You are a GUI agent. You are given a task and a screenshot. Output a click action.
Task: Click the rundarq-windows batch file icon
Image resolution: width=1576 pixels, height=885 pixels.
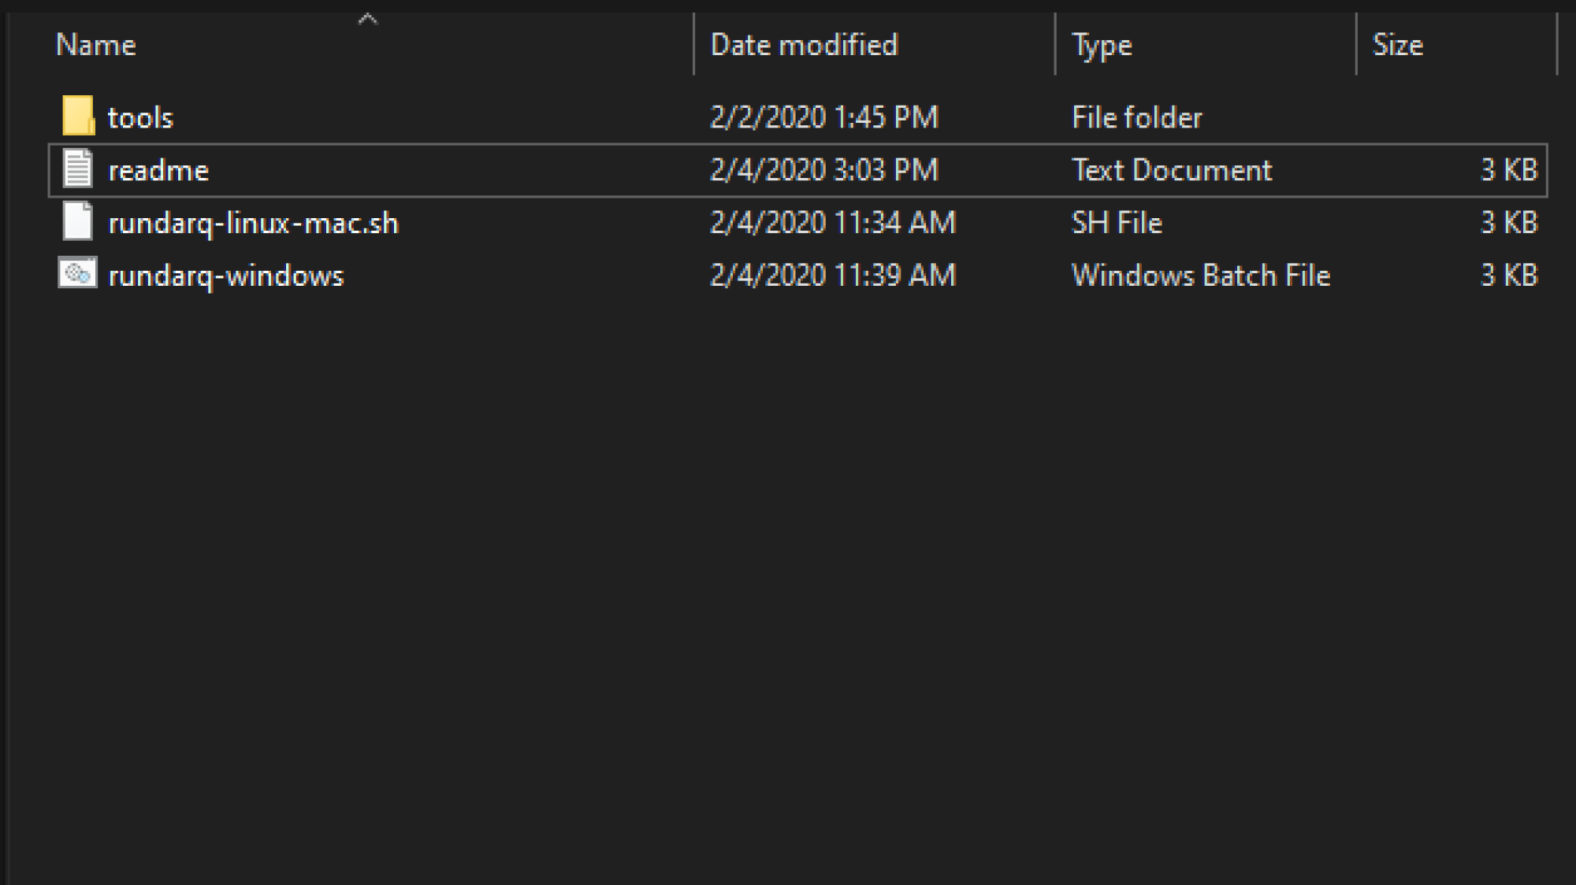77,274
